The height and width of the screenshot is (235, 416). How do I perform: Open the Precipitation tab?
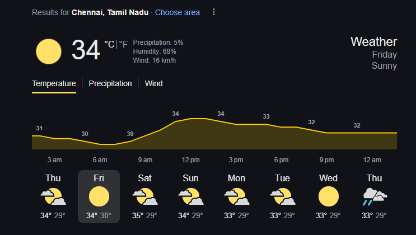110,83
